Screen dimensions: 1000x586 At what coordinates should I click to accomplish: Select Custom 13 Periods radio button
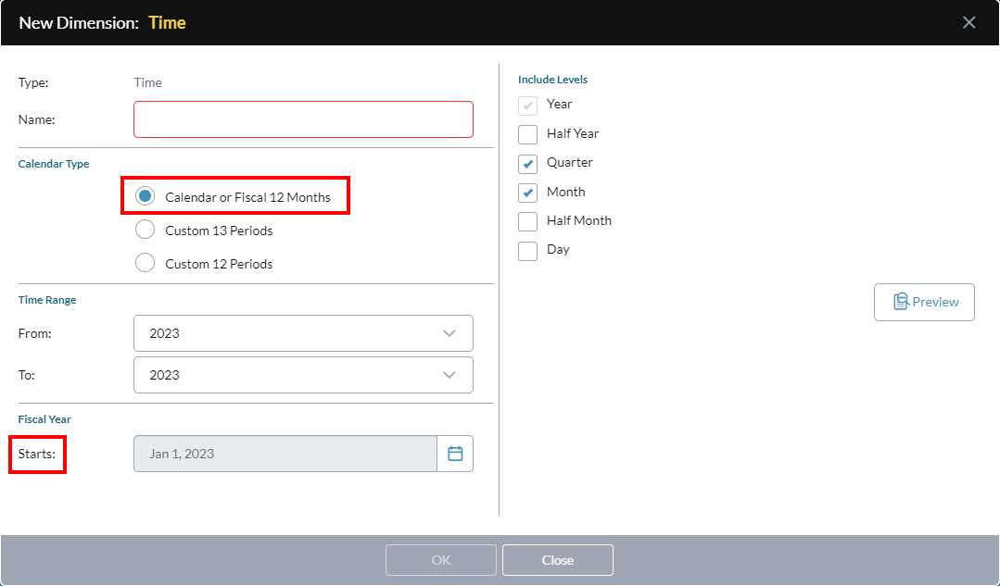point(145,230)
